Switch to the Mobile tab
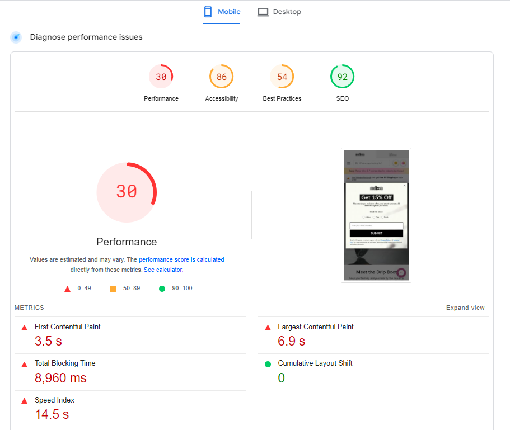The width and height of the screenshot is (510, 430). [x=221, y=12]
